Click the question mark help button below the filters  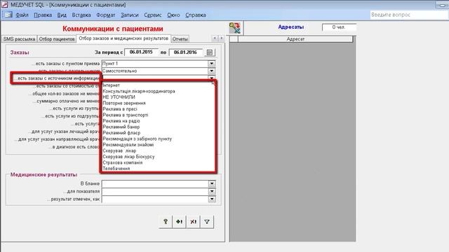(x=166, y=221)
